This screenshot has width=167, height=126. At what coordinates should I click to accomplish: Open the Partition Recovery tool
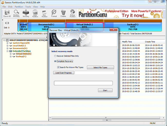[x=16, y=14]
